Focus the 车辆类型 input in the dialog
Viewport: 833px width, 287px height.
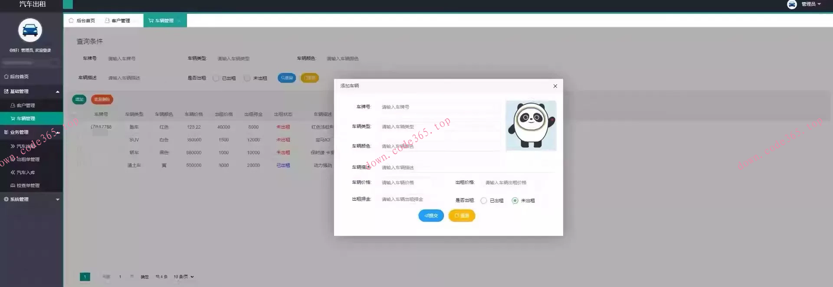(x=440, y=127)
